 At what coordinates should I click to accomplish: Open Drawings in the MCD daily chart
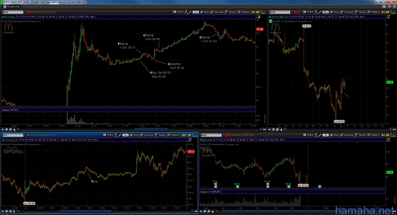pyautogui.click(x=347, y=135)
